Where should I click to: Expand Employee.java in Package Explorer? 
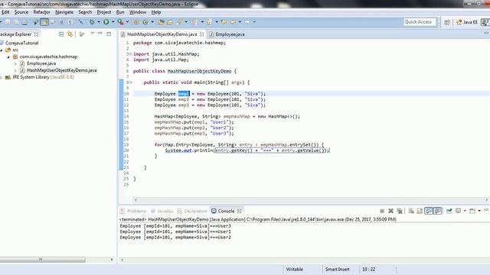15,63
